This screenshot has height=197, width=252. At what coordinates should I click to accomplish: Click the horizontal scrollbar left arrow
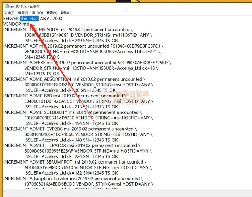tap(5, 191)
